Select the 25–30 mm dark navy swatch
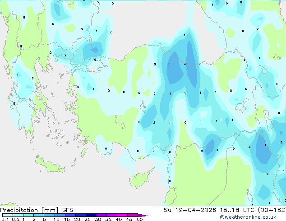This screenshot has height=221, width=286. [91, 215]
